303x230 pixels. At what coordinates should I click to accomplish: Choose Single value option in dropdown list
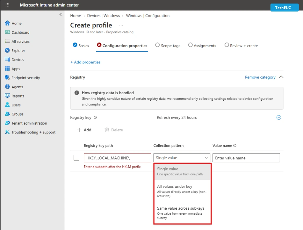pyautogui.click(x=182, y=171)
